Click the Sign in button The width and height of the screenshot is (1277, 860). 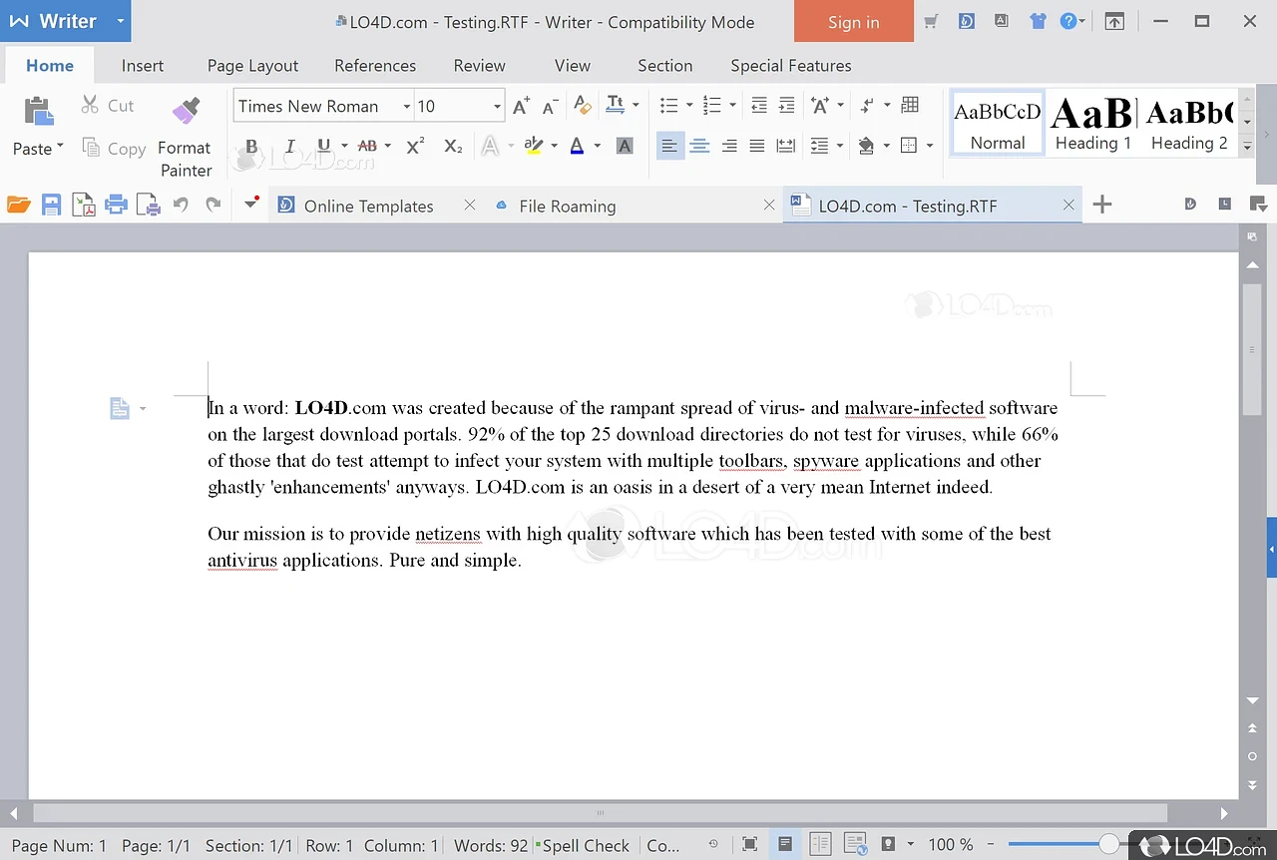pos(853,21)
